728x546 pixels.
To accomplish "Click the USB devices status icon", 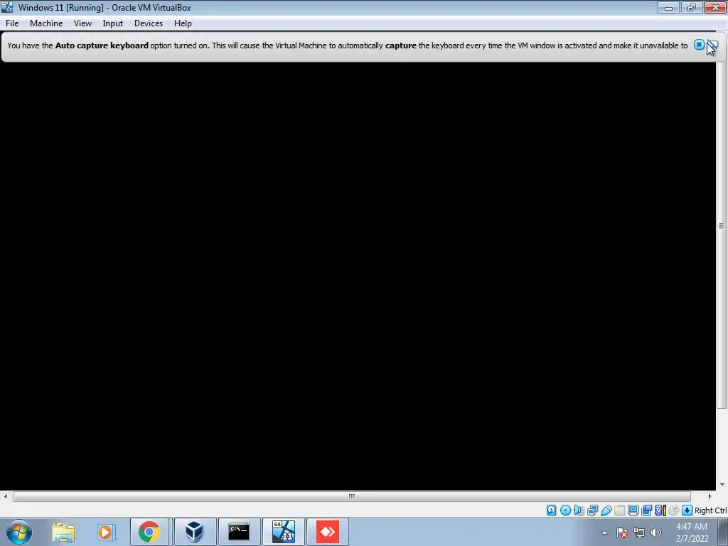I will click(606, 510).
